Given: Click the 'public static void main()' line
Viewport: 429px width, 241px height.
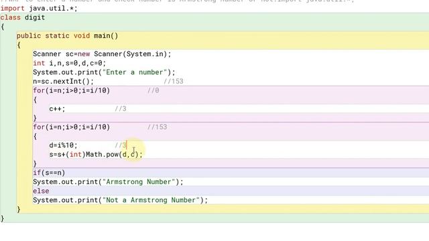Looking at the screenshot, I should 67,35.
